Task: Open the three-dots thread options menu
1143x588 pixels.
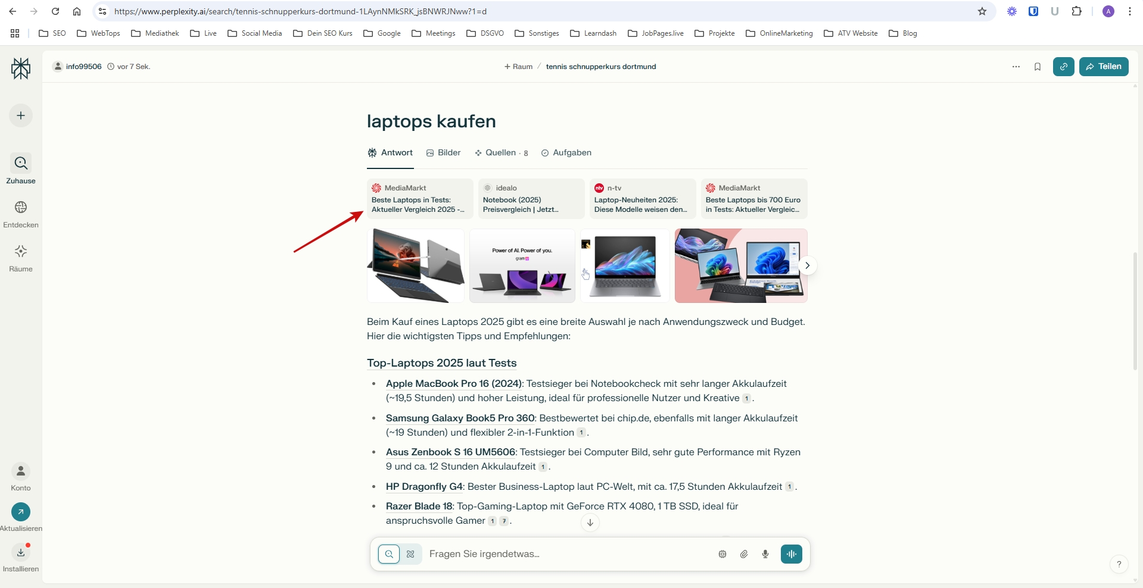Action: pyautogui.click(x=1016, y=67)
